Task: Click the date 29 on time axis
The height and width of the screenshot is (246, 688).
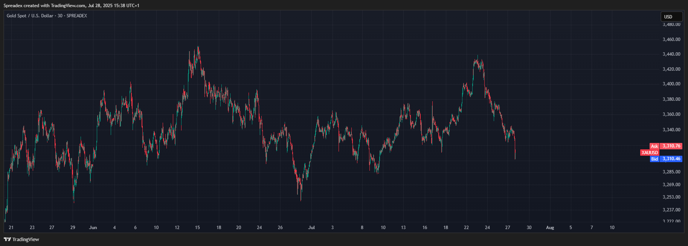Action: pos(73,228)
